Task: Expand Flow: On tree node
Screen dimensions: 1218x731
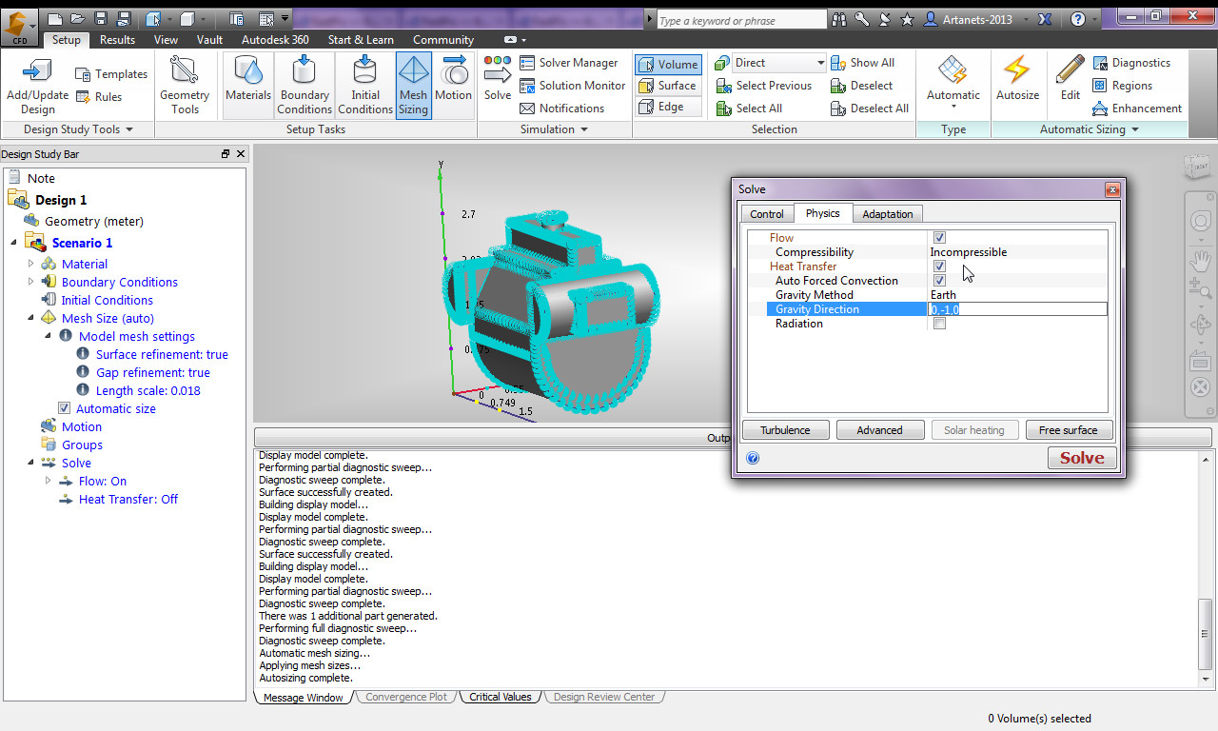Action: pos(49,481)
